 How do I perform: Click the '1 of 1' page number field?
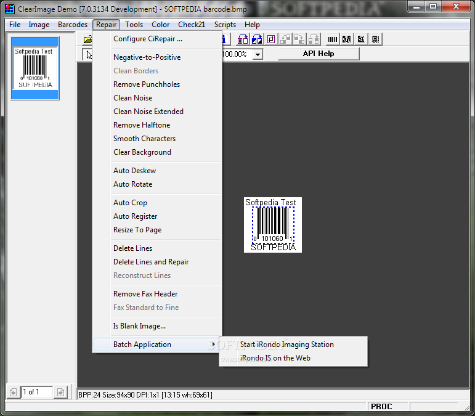tap(36, 392)
